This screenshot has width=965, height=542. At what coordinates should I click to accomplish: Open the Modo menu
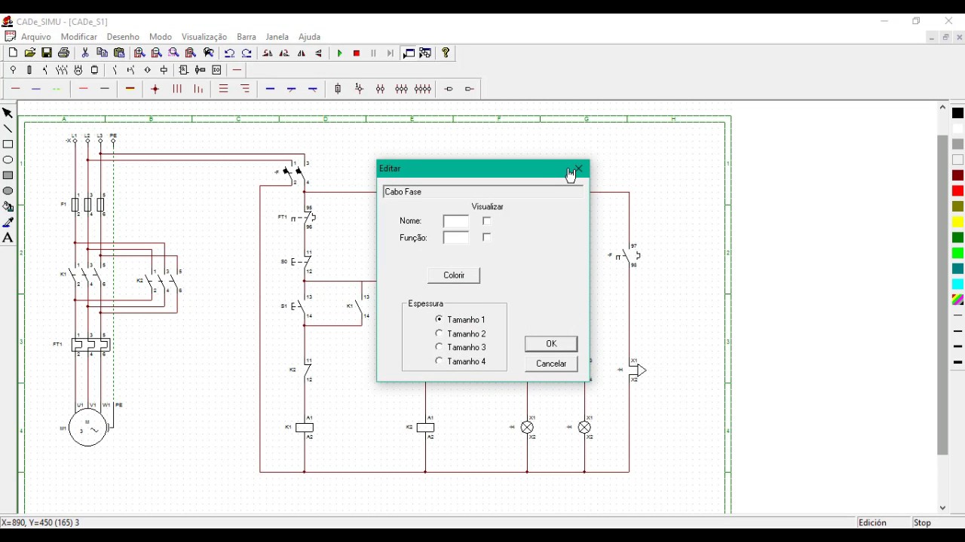pos(161,37)
